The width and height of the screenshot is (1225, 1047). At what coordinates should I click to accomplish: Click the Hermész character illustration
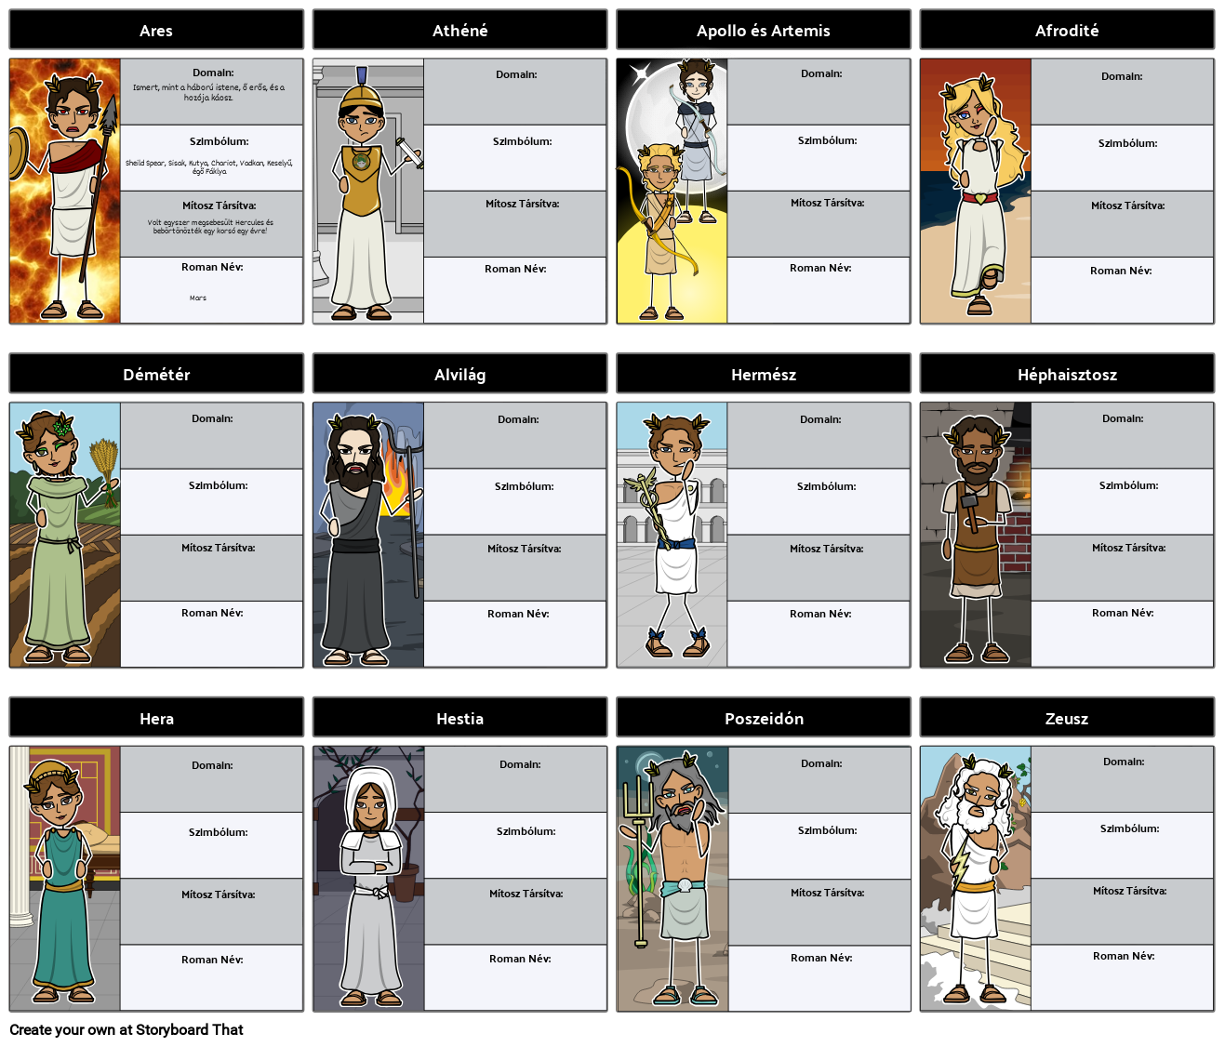pos(672,535)
